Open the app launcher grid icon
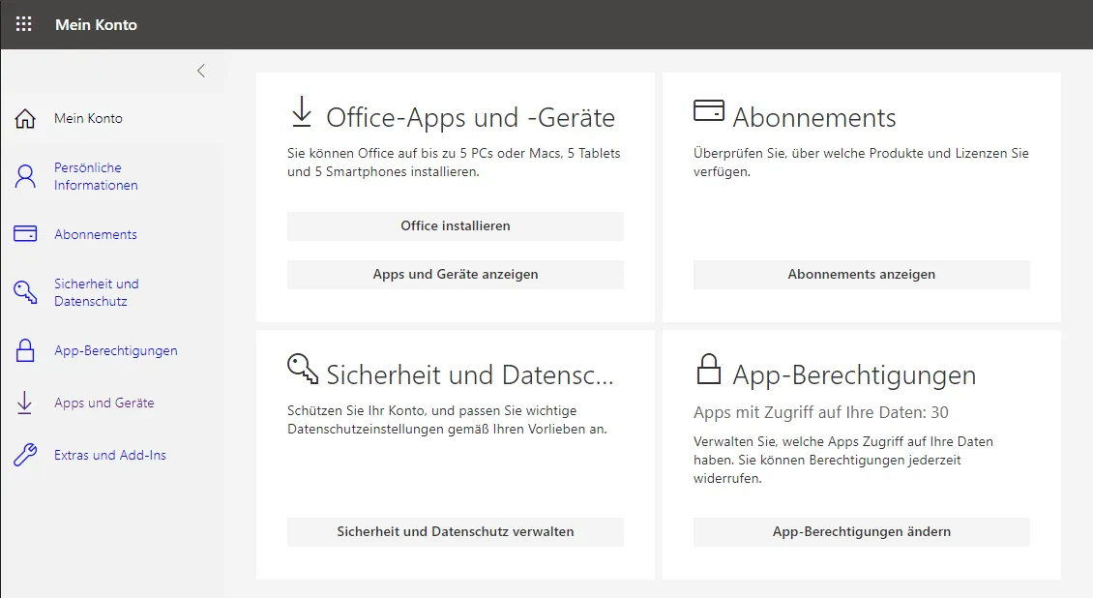 pyautogui.click(x=24, y=24)
